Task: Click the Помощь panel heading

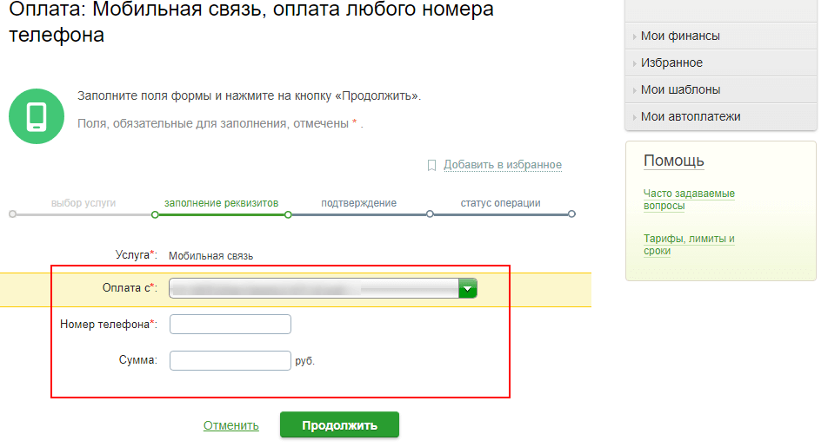Action: pyautogui.click(x=674, y=161)
